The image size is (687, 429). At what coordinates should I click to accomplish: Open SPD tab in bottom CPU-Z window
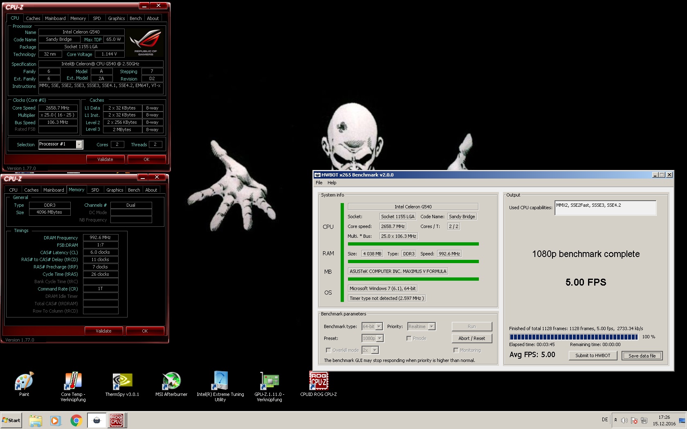pos(95,190)
